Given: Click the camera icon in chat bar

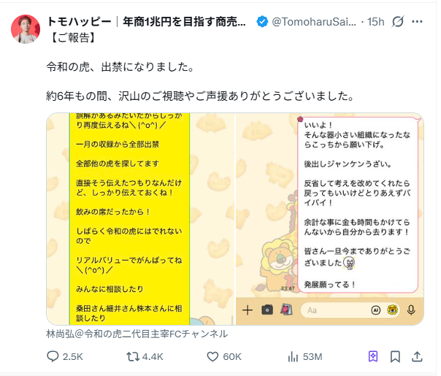Looking at the screenshot, I should [x=267, y=310].
